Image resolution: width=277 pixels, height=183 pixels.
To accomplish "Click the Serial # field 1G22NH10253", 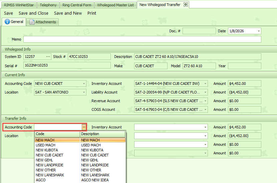I will [x=67, y=65].
